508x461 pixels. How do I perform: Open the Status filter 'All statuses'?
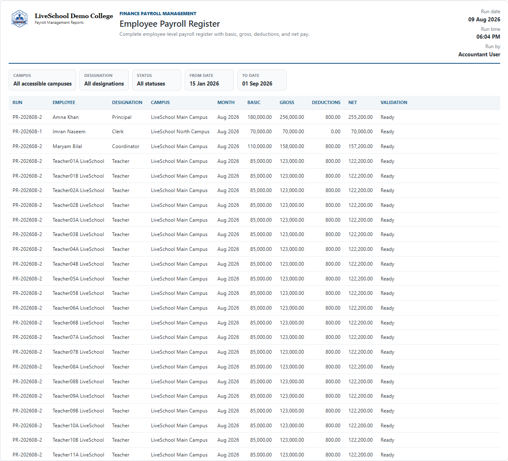click(157, 80)
